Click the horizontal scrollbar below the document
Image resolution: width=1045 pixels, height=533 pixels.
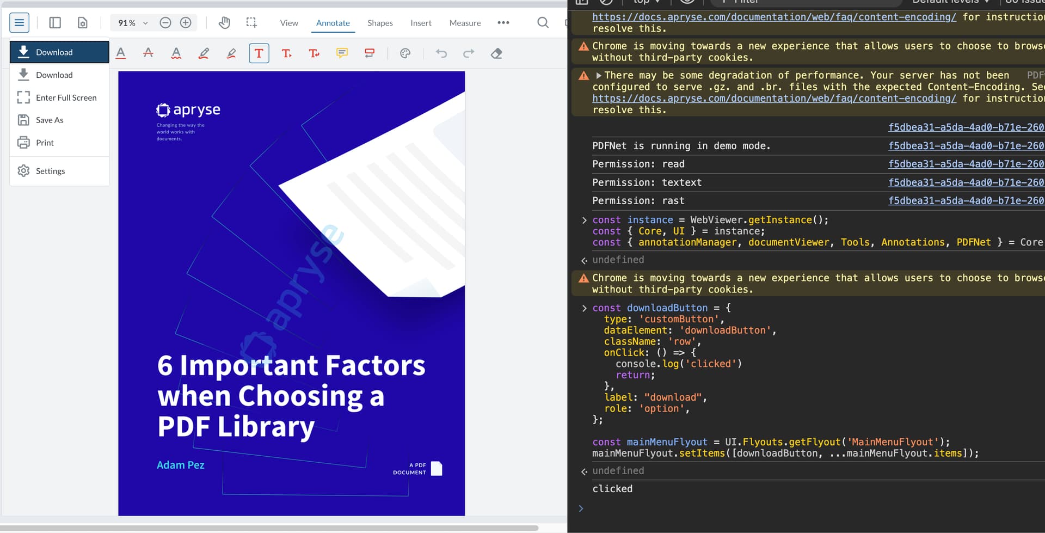(x=269, y=528)
